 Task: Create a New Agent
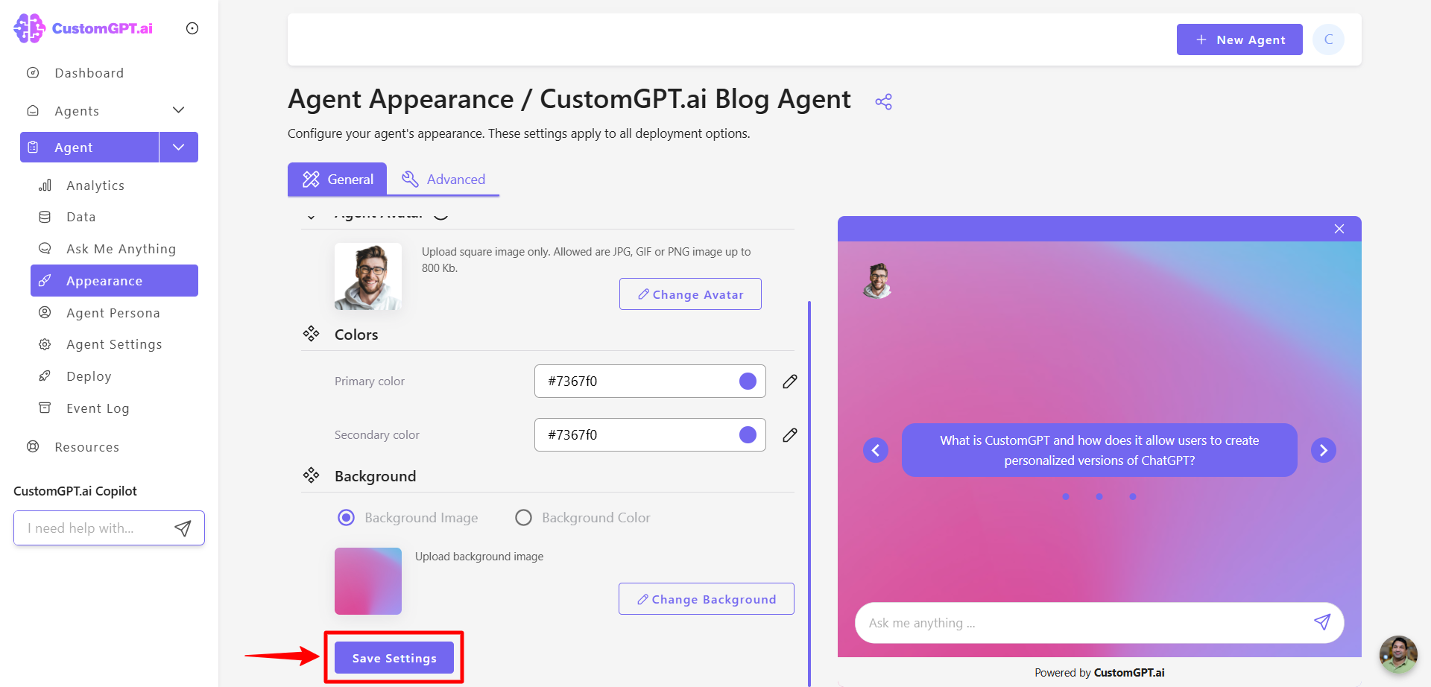click(x=1239, y=39)
